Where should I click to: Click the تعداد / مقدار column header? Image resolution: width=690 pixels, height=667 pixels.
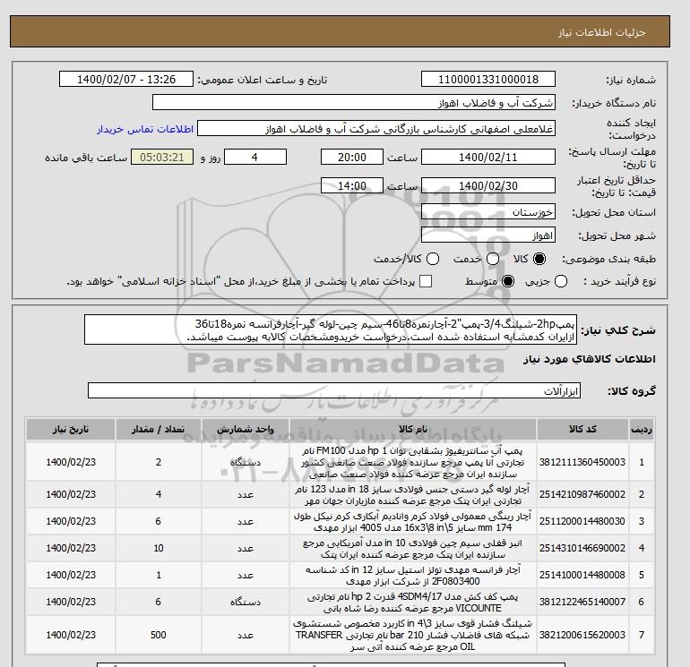pos(159,429)
